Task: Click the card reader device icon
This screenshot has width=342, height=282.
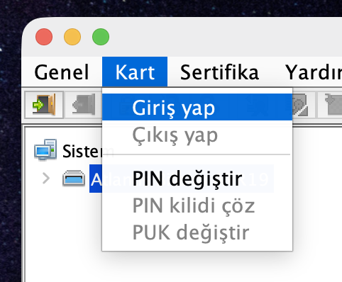Action: coord(74,179)
